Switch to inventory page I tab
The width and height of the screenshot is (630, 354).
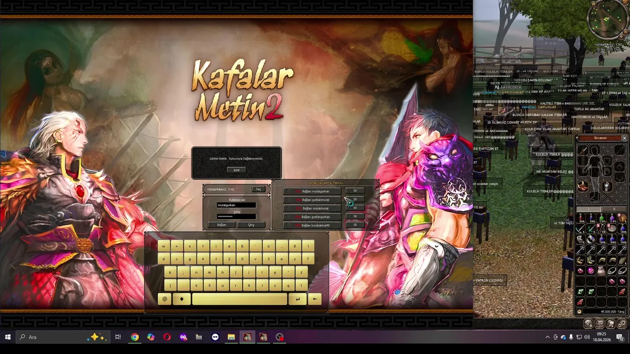tap(589, 209)
